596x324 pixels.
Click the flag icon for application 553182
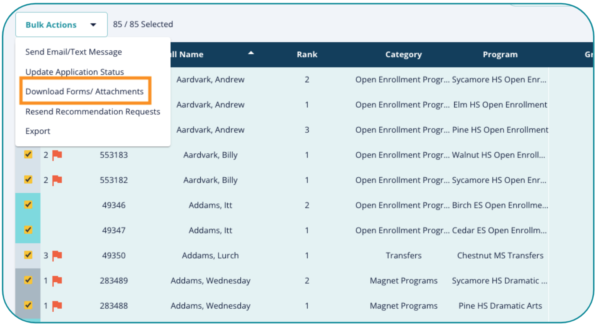57,180
